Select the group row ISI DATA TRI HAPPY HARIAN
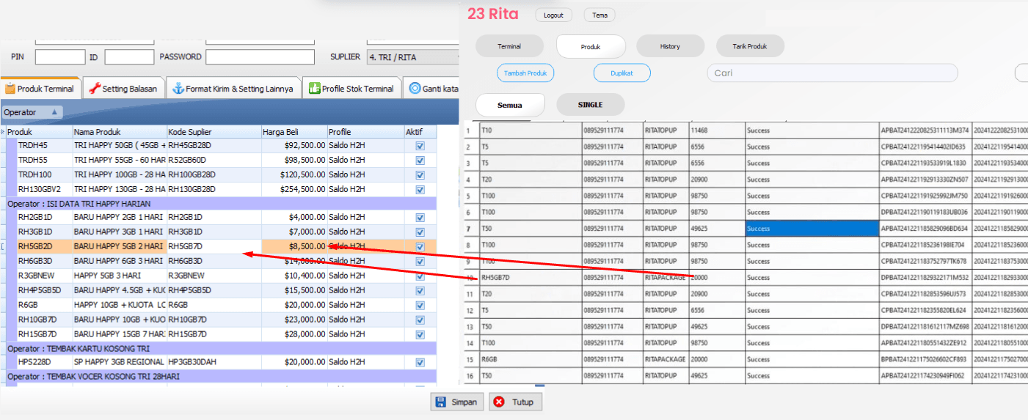The image size is (1028, 420). coord(222,203)
